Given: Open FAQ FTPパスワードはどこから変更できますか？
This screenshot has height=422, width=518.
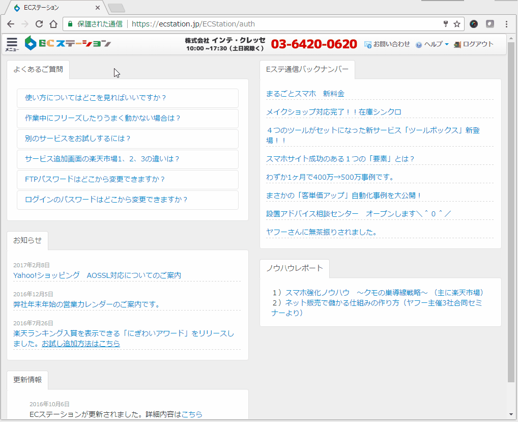Looking at the screenshot, I should coord(128,179).
